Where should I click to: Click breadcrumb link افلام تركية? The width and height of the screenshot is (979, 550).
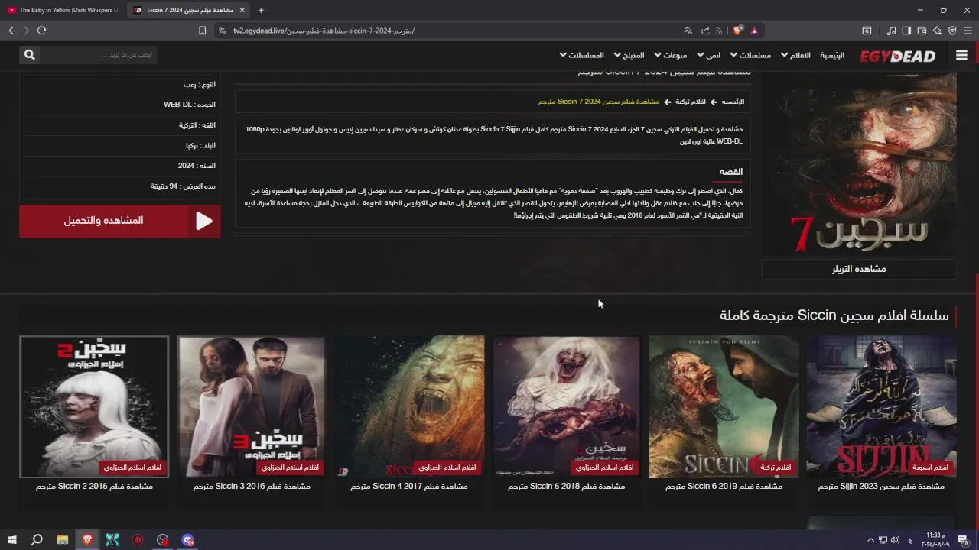pos(691,102)
